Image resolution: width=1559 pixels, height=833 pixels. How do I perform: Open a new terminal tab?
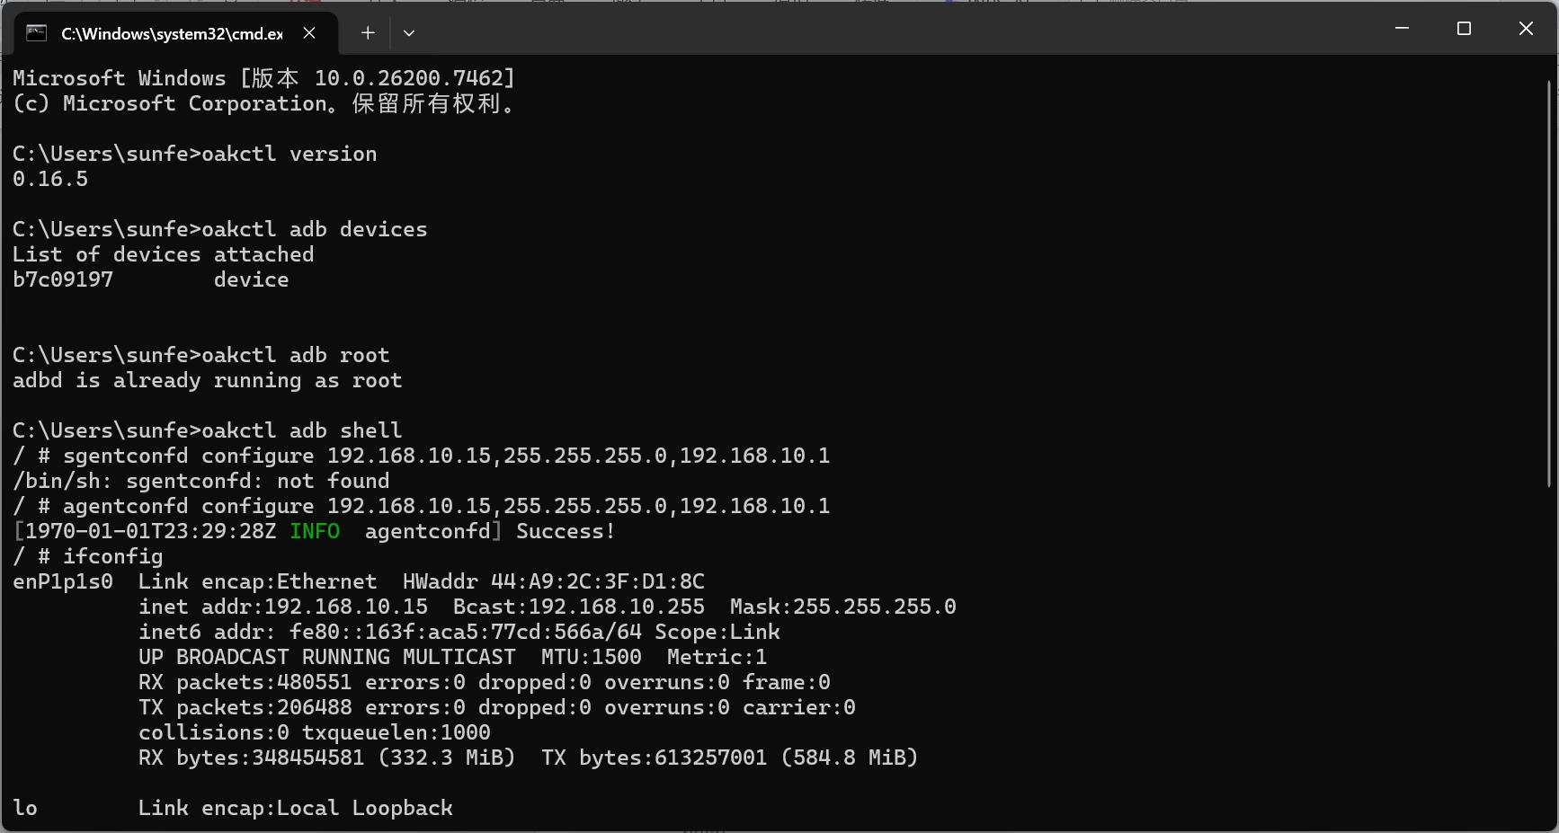pos(368,33)
